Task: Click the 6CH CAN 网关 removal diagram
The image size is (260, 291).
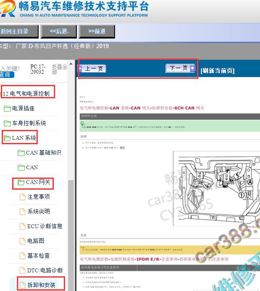Action: [217, 188]
